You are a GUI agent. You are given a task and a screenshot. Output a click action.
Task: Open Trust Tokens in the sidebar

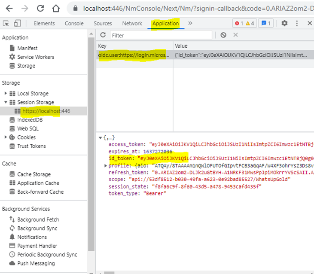tap(31, 146)
